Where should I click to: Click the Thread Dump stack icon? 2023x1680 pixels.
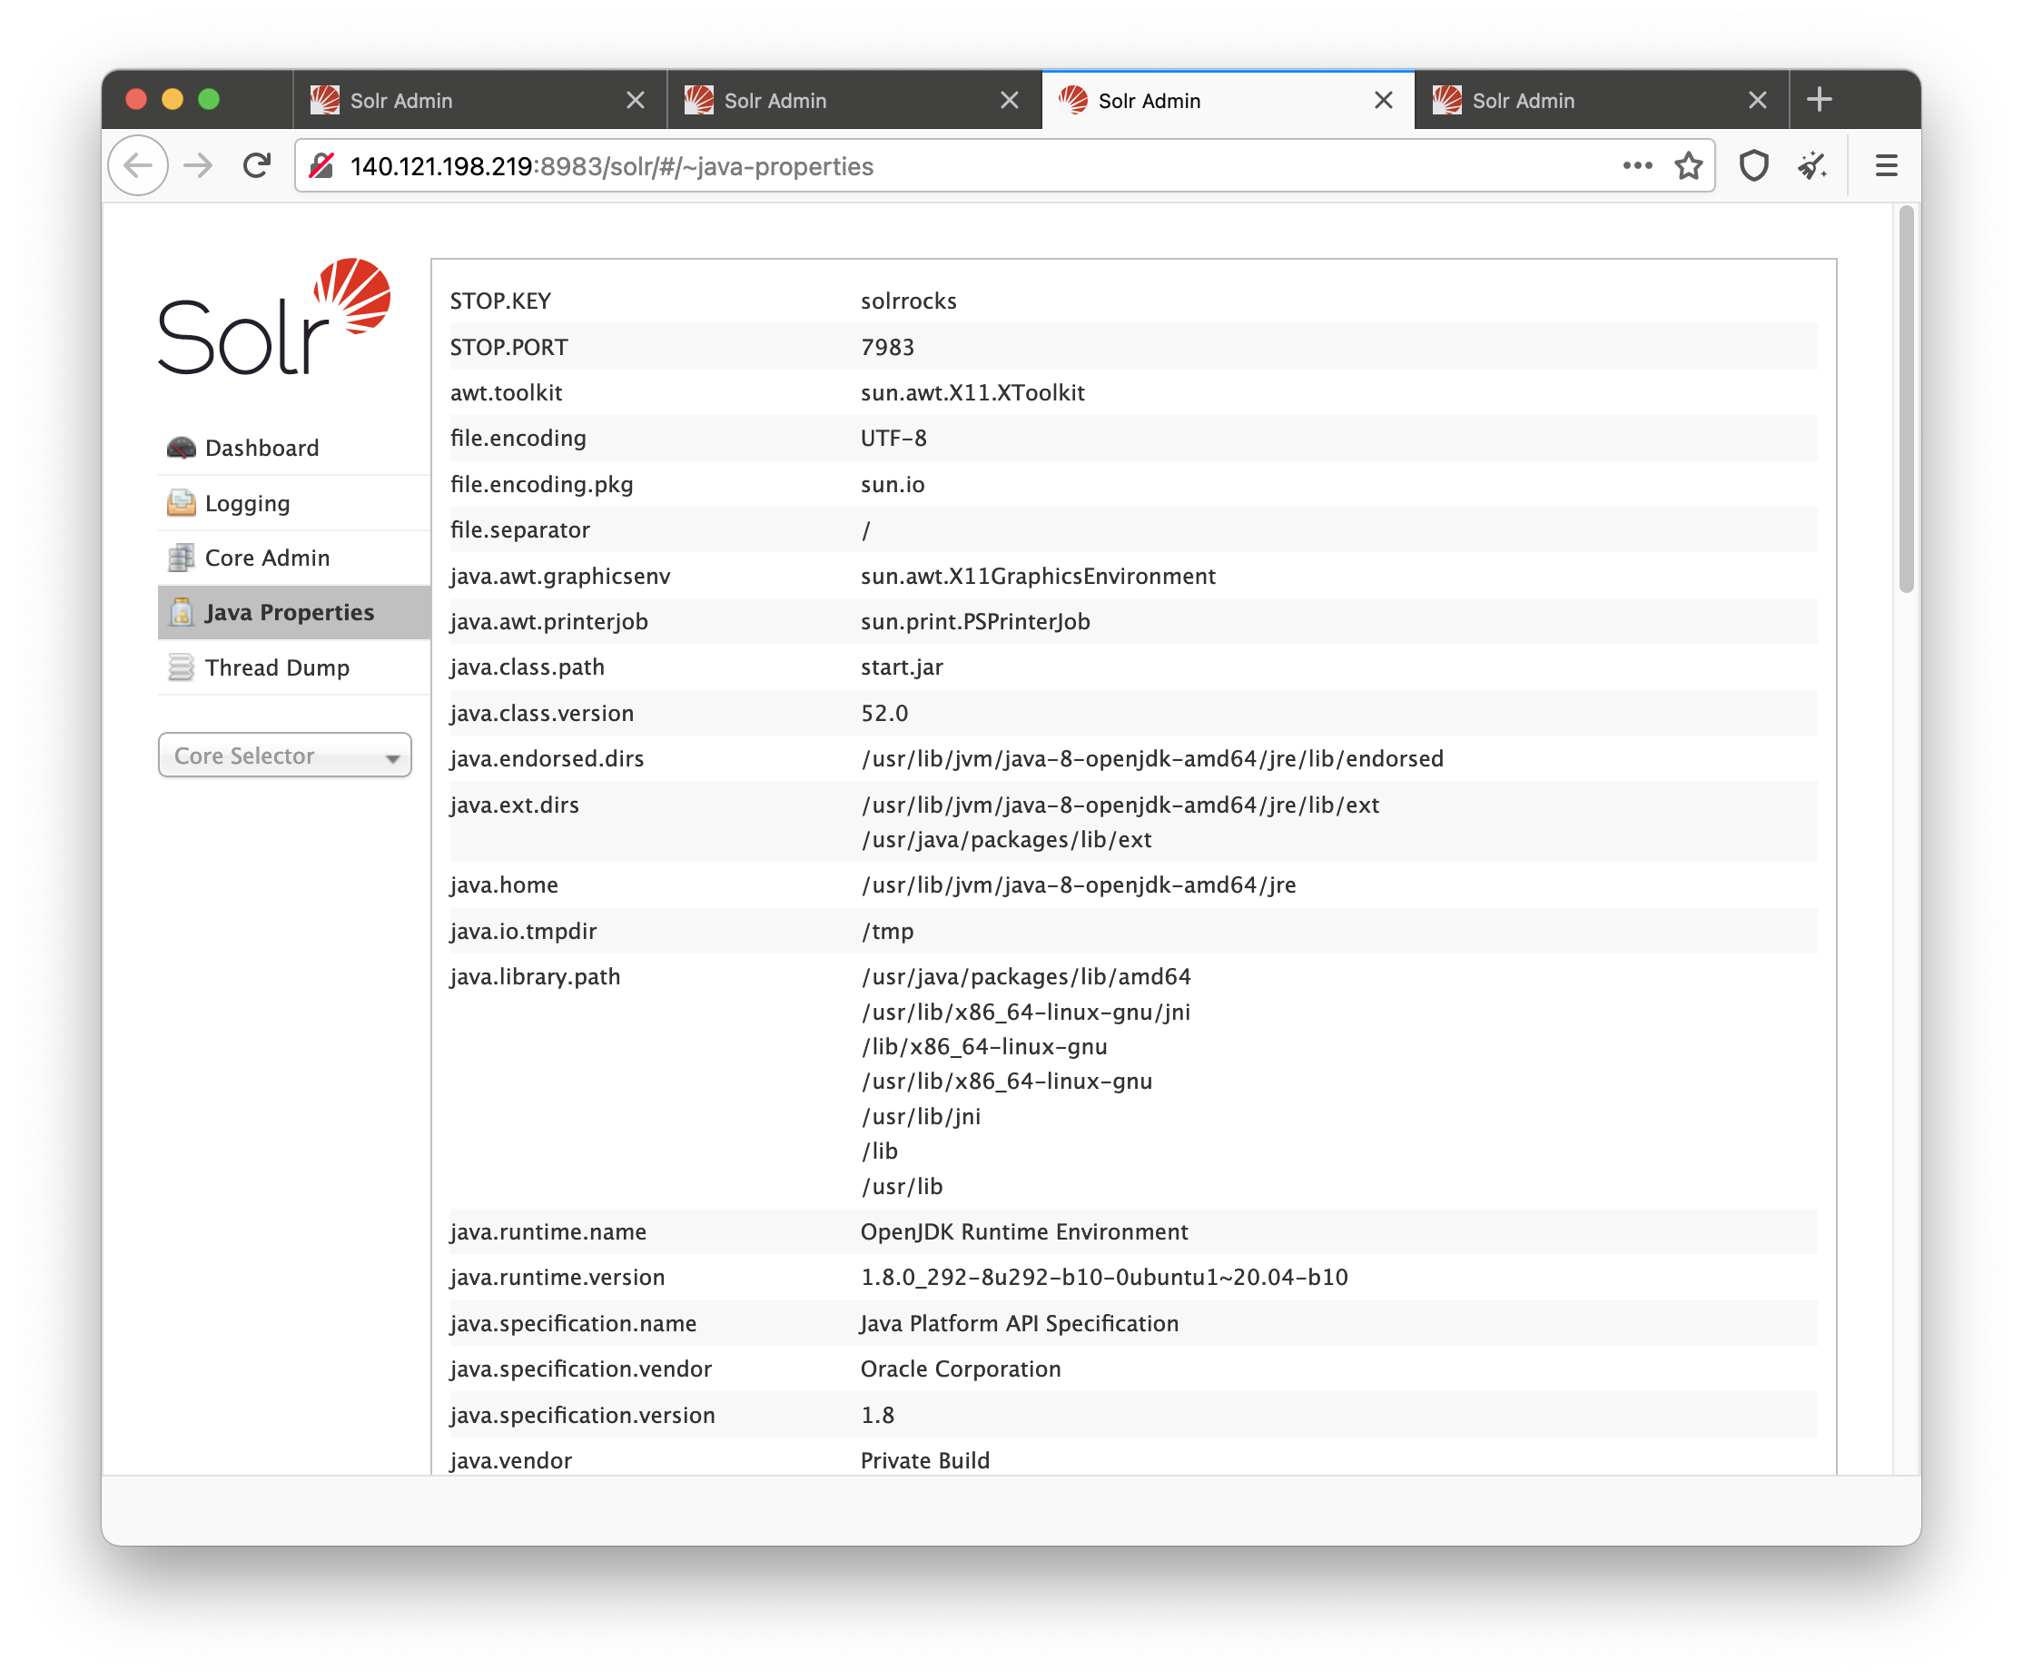[x=180, y=667]
